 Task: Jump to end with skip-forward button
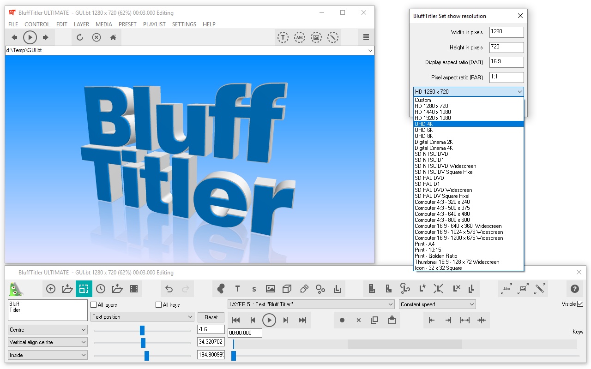(x=302, y=320)
